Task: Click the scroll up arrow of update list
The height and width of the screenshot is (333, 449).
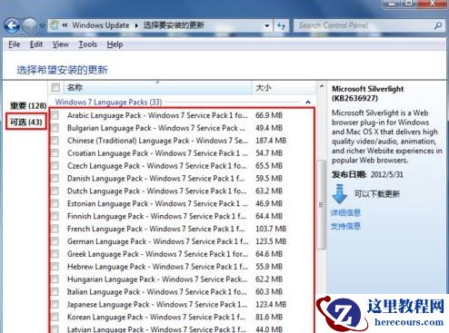Action: click(x=321, y=86)
